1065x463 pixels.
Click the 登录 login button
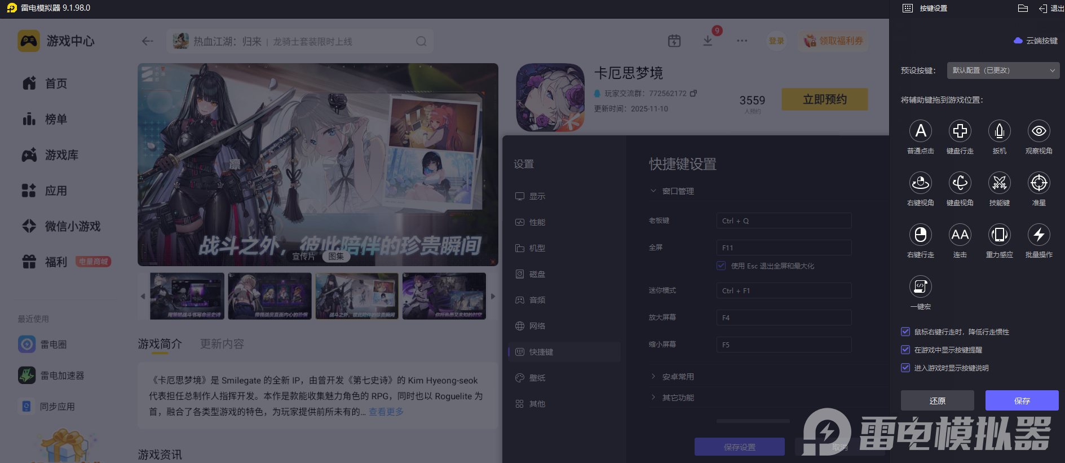coord(776,41)
